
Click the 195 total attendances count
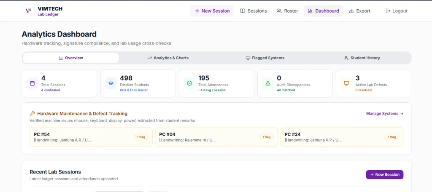tap(204, 78)
